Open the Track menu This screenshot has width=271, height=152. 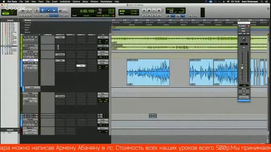tap(41, 2)
